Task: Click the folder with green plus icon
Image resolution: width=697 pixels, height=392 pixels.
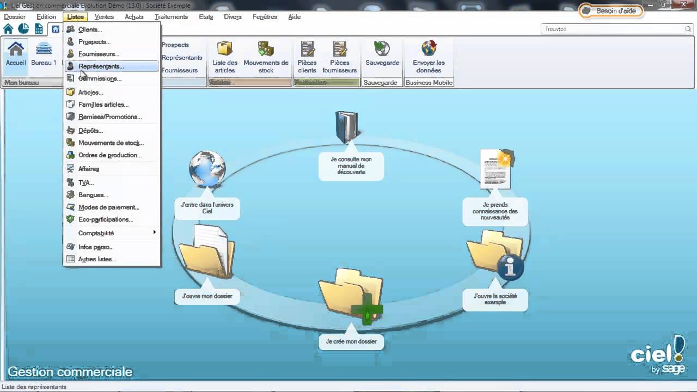Action: pyautogui.click(x=351, y=296)
